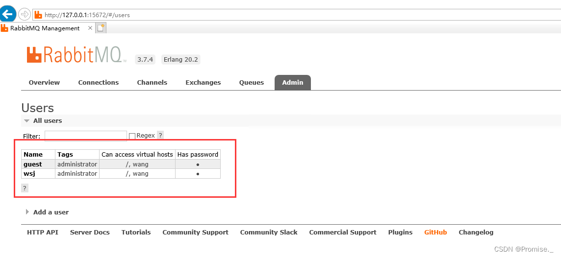Enable the Regex checkbox
The width and height of the screenshot is (561, 257).
click(x=132, y=136)
